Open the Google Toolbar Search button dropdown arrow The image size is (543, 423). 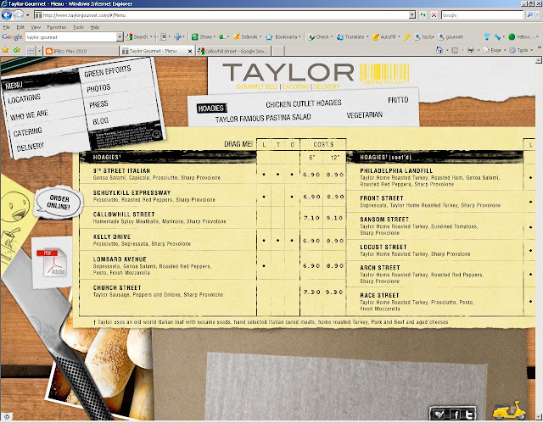(x=151, y=36)
